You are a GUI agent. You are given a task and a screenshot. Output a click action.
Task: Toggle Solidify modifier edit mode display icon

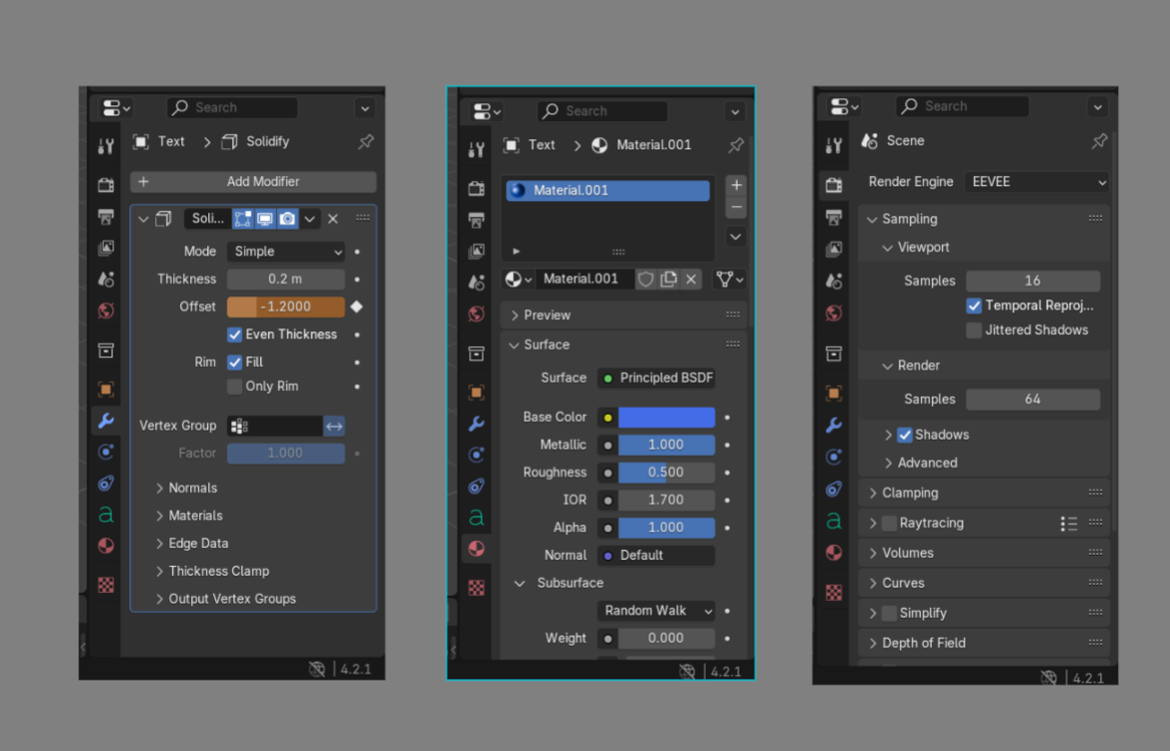[243, 218]
